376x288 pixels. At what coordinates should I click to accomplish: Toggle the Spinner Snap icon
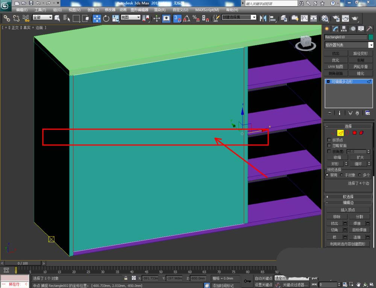pyautogui.click(x=205, y=18)
